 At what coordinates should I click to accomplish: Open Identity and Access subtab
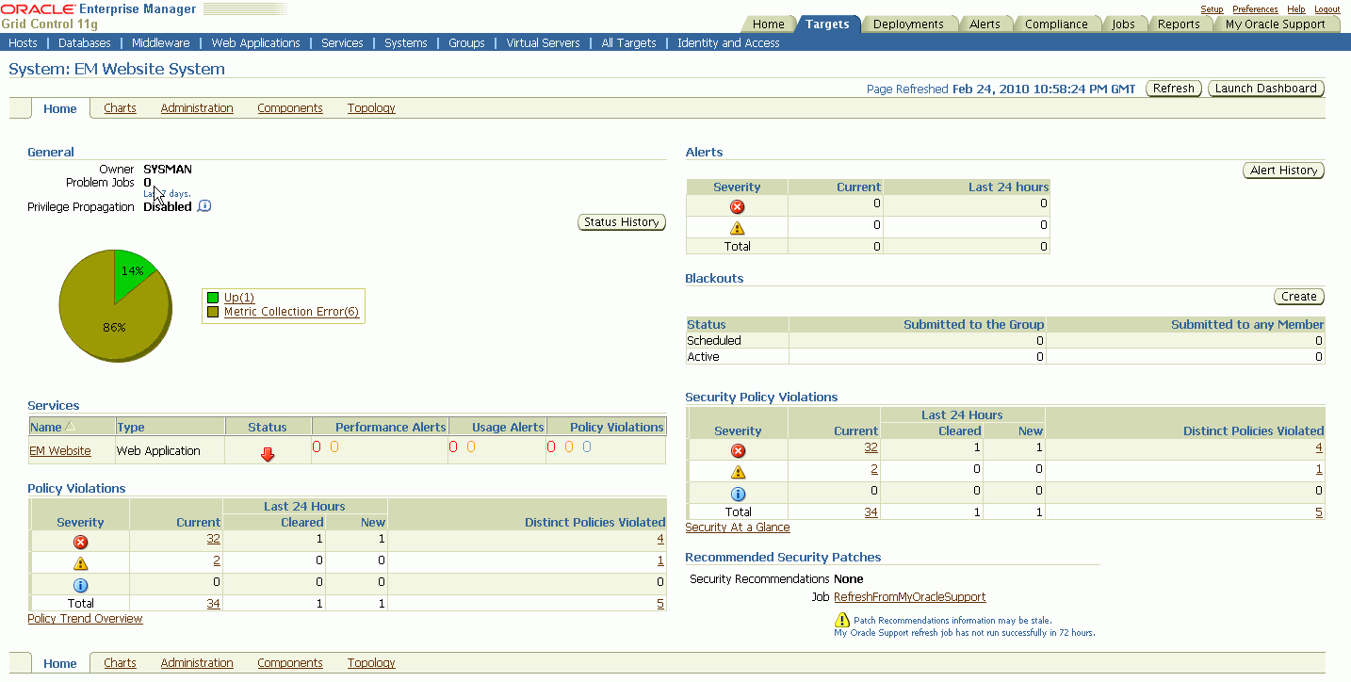(728, 43)
